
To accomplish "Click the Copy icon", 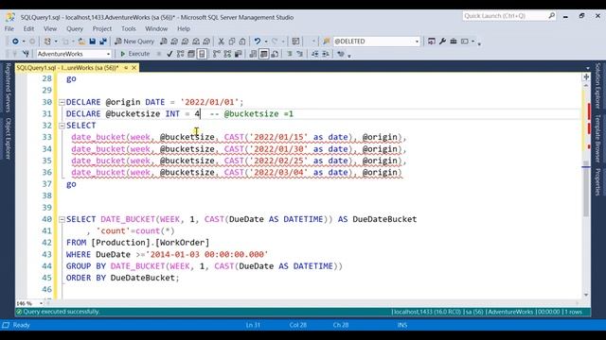I will (231, 42).
